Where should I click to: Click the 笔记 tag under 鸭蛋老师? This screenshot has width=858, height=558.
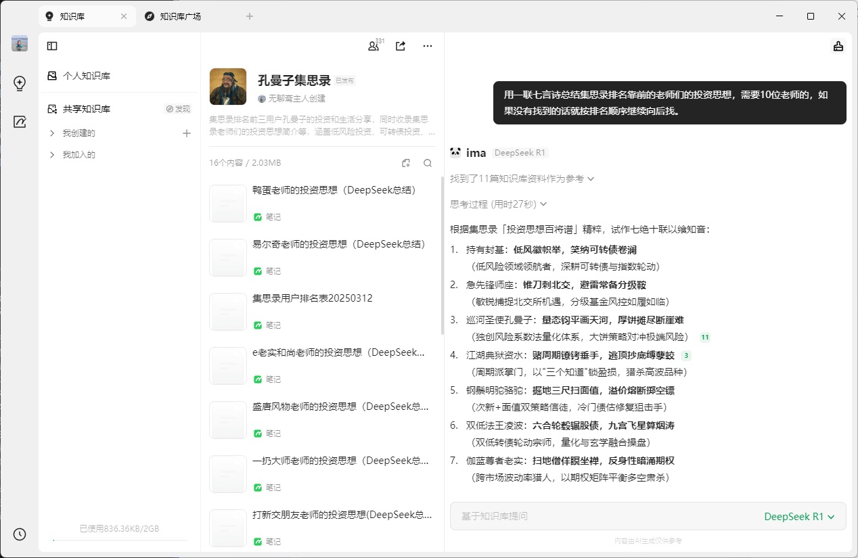pyautogui.click(x=267, y=217)
